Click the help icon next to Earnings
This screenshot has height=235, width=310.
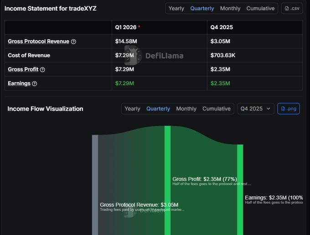[35, 84]
